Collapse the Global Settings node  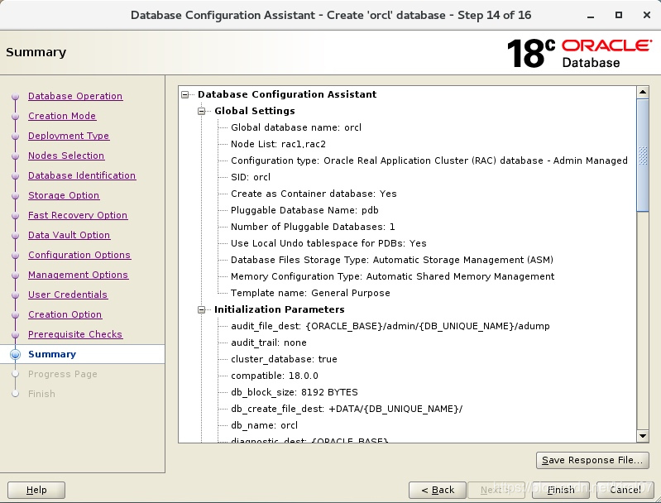click(x=202, y=111)
